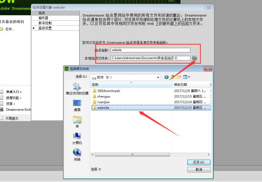
Task: Select the 服务器 category in site setup
Action: click(55, 18)
